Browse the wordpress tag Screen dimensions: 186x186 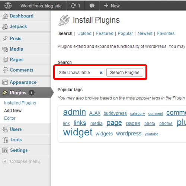tap(129, 134)
